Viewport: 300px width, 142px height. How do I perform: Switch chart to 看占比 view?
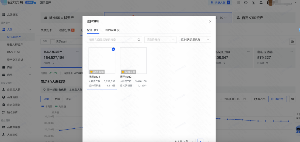(260, 99)
